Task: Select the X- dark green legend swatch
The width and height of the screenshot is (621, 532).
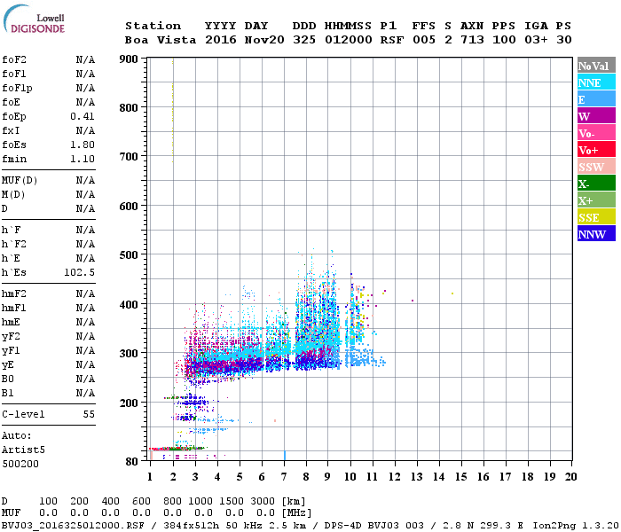Action: pyautogui.click(x=596, y=184)
